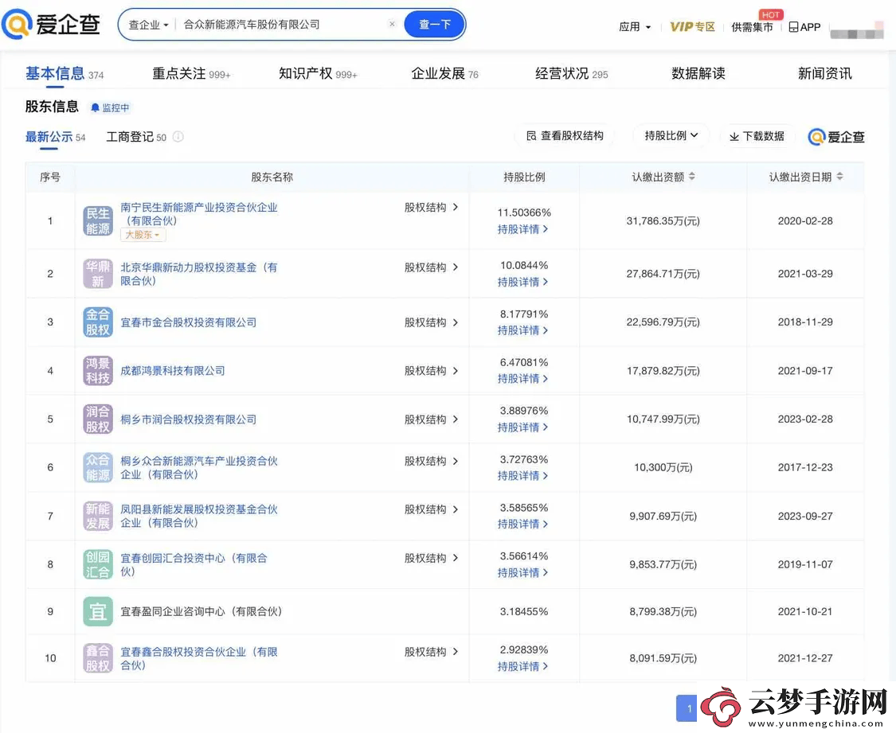
Task: Click the 查一下 search button
Action: [x=434, y=25]
